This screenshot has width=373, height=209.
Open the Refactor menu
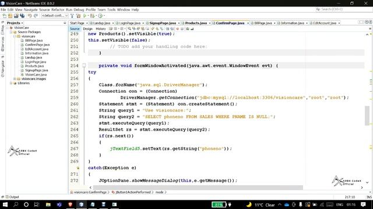[x=58, y=10]
